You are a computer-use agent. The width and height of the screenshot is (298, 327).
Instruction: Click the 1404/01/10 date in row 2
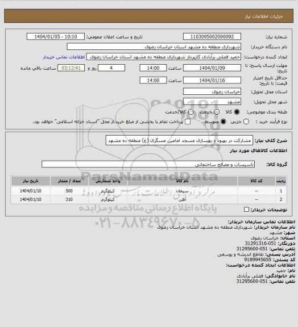(x=31, y=200)
